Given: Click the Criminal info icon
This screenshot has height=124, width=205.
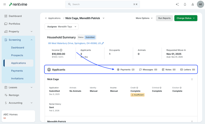Looking at the screenshot, I should click(160, 88).
